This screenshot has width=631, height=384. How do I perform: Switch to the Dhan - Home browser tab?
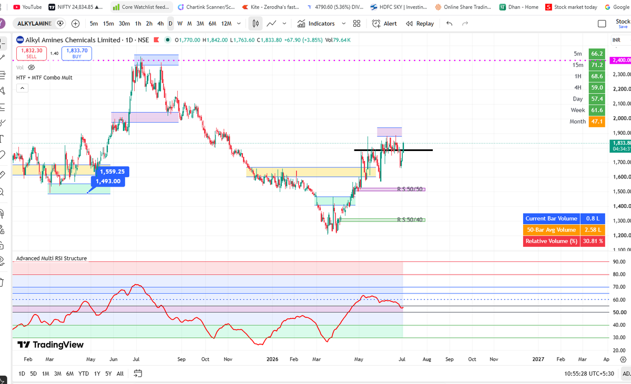[x=518, y=7]
